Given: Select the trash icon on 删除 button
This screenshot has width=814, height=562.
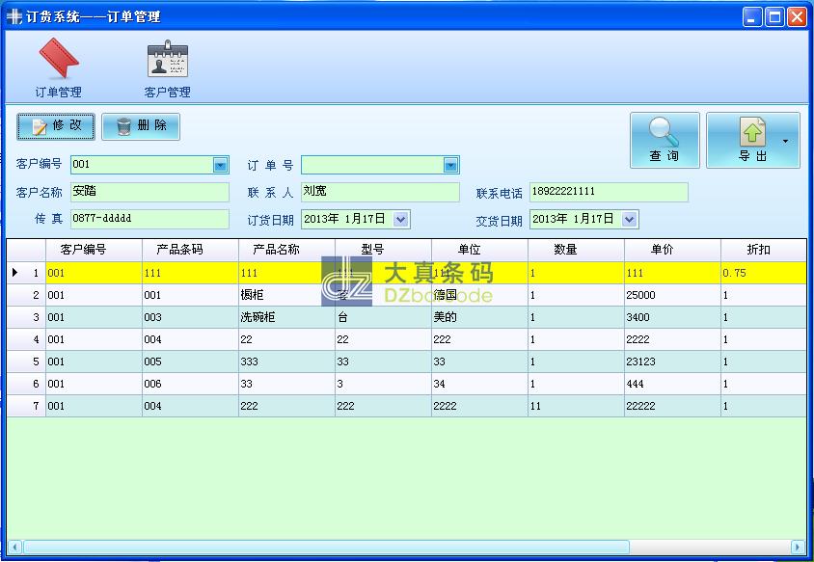Looking at the screenshot, I should [123, 126].
